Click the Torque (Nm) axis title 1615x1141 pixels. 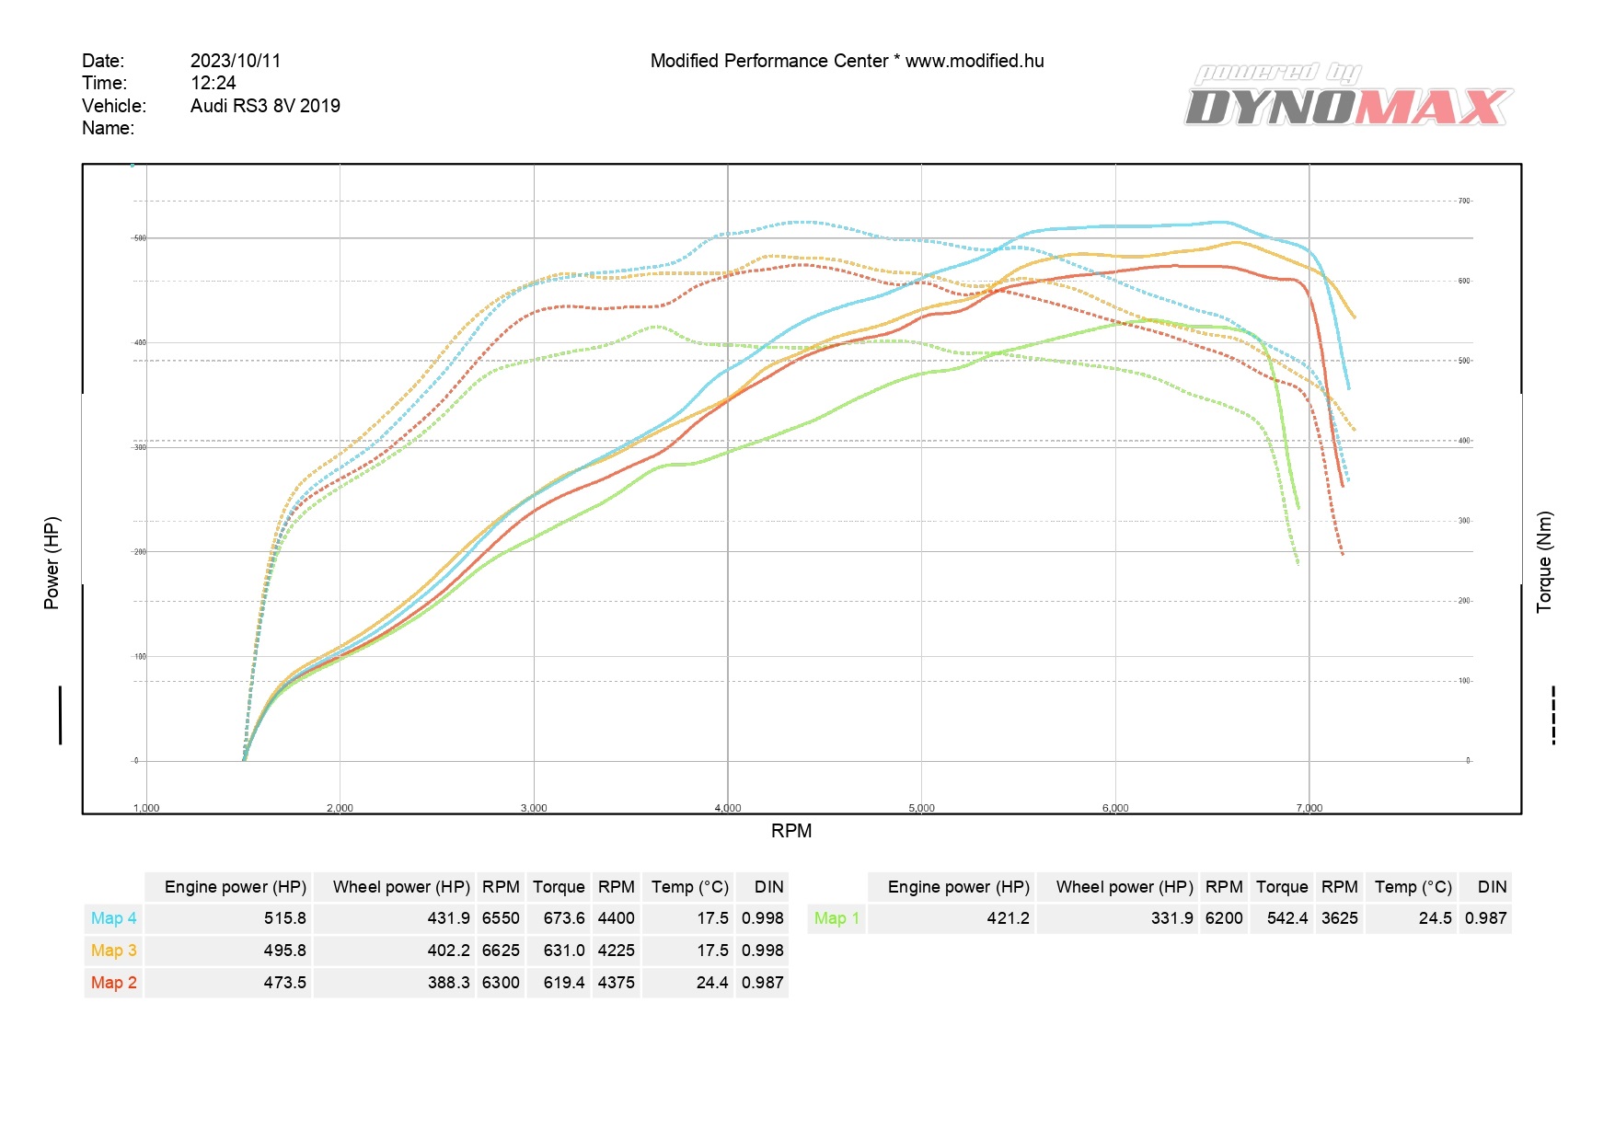pyautogui.click(x=1544, y=561)
